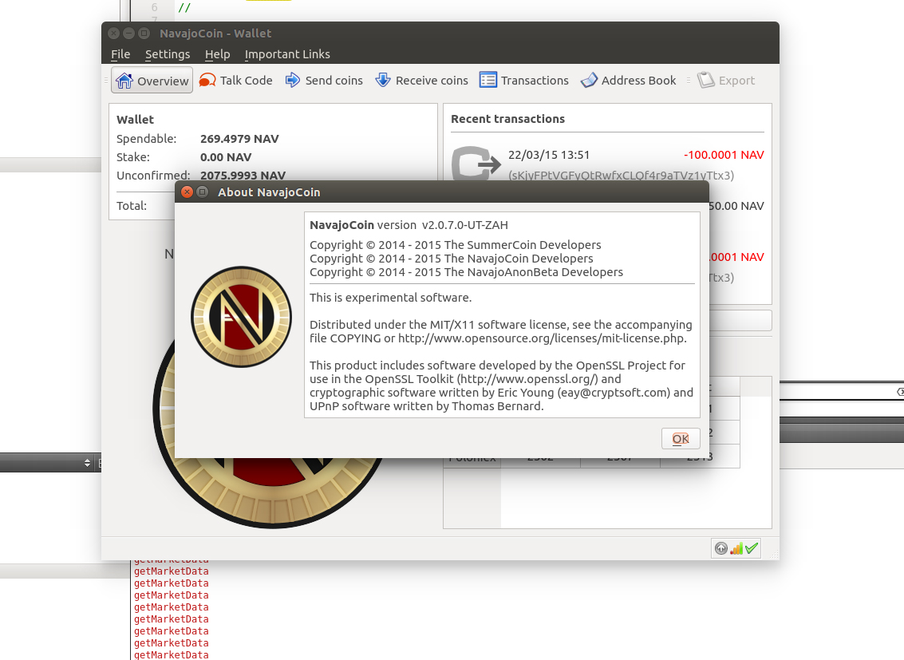Click the NavajoAnonBeta Developers copyright line
The height and width of the screenshot is (660, 904).
[467, 272]
